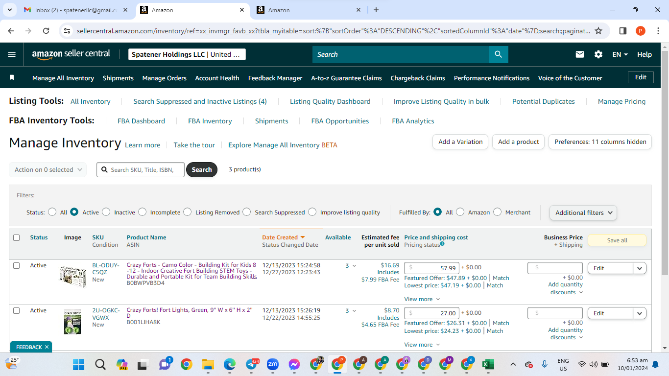Expand View more for the $57.99 listing

click(x=422, y=299)
